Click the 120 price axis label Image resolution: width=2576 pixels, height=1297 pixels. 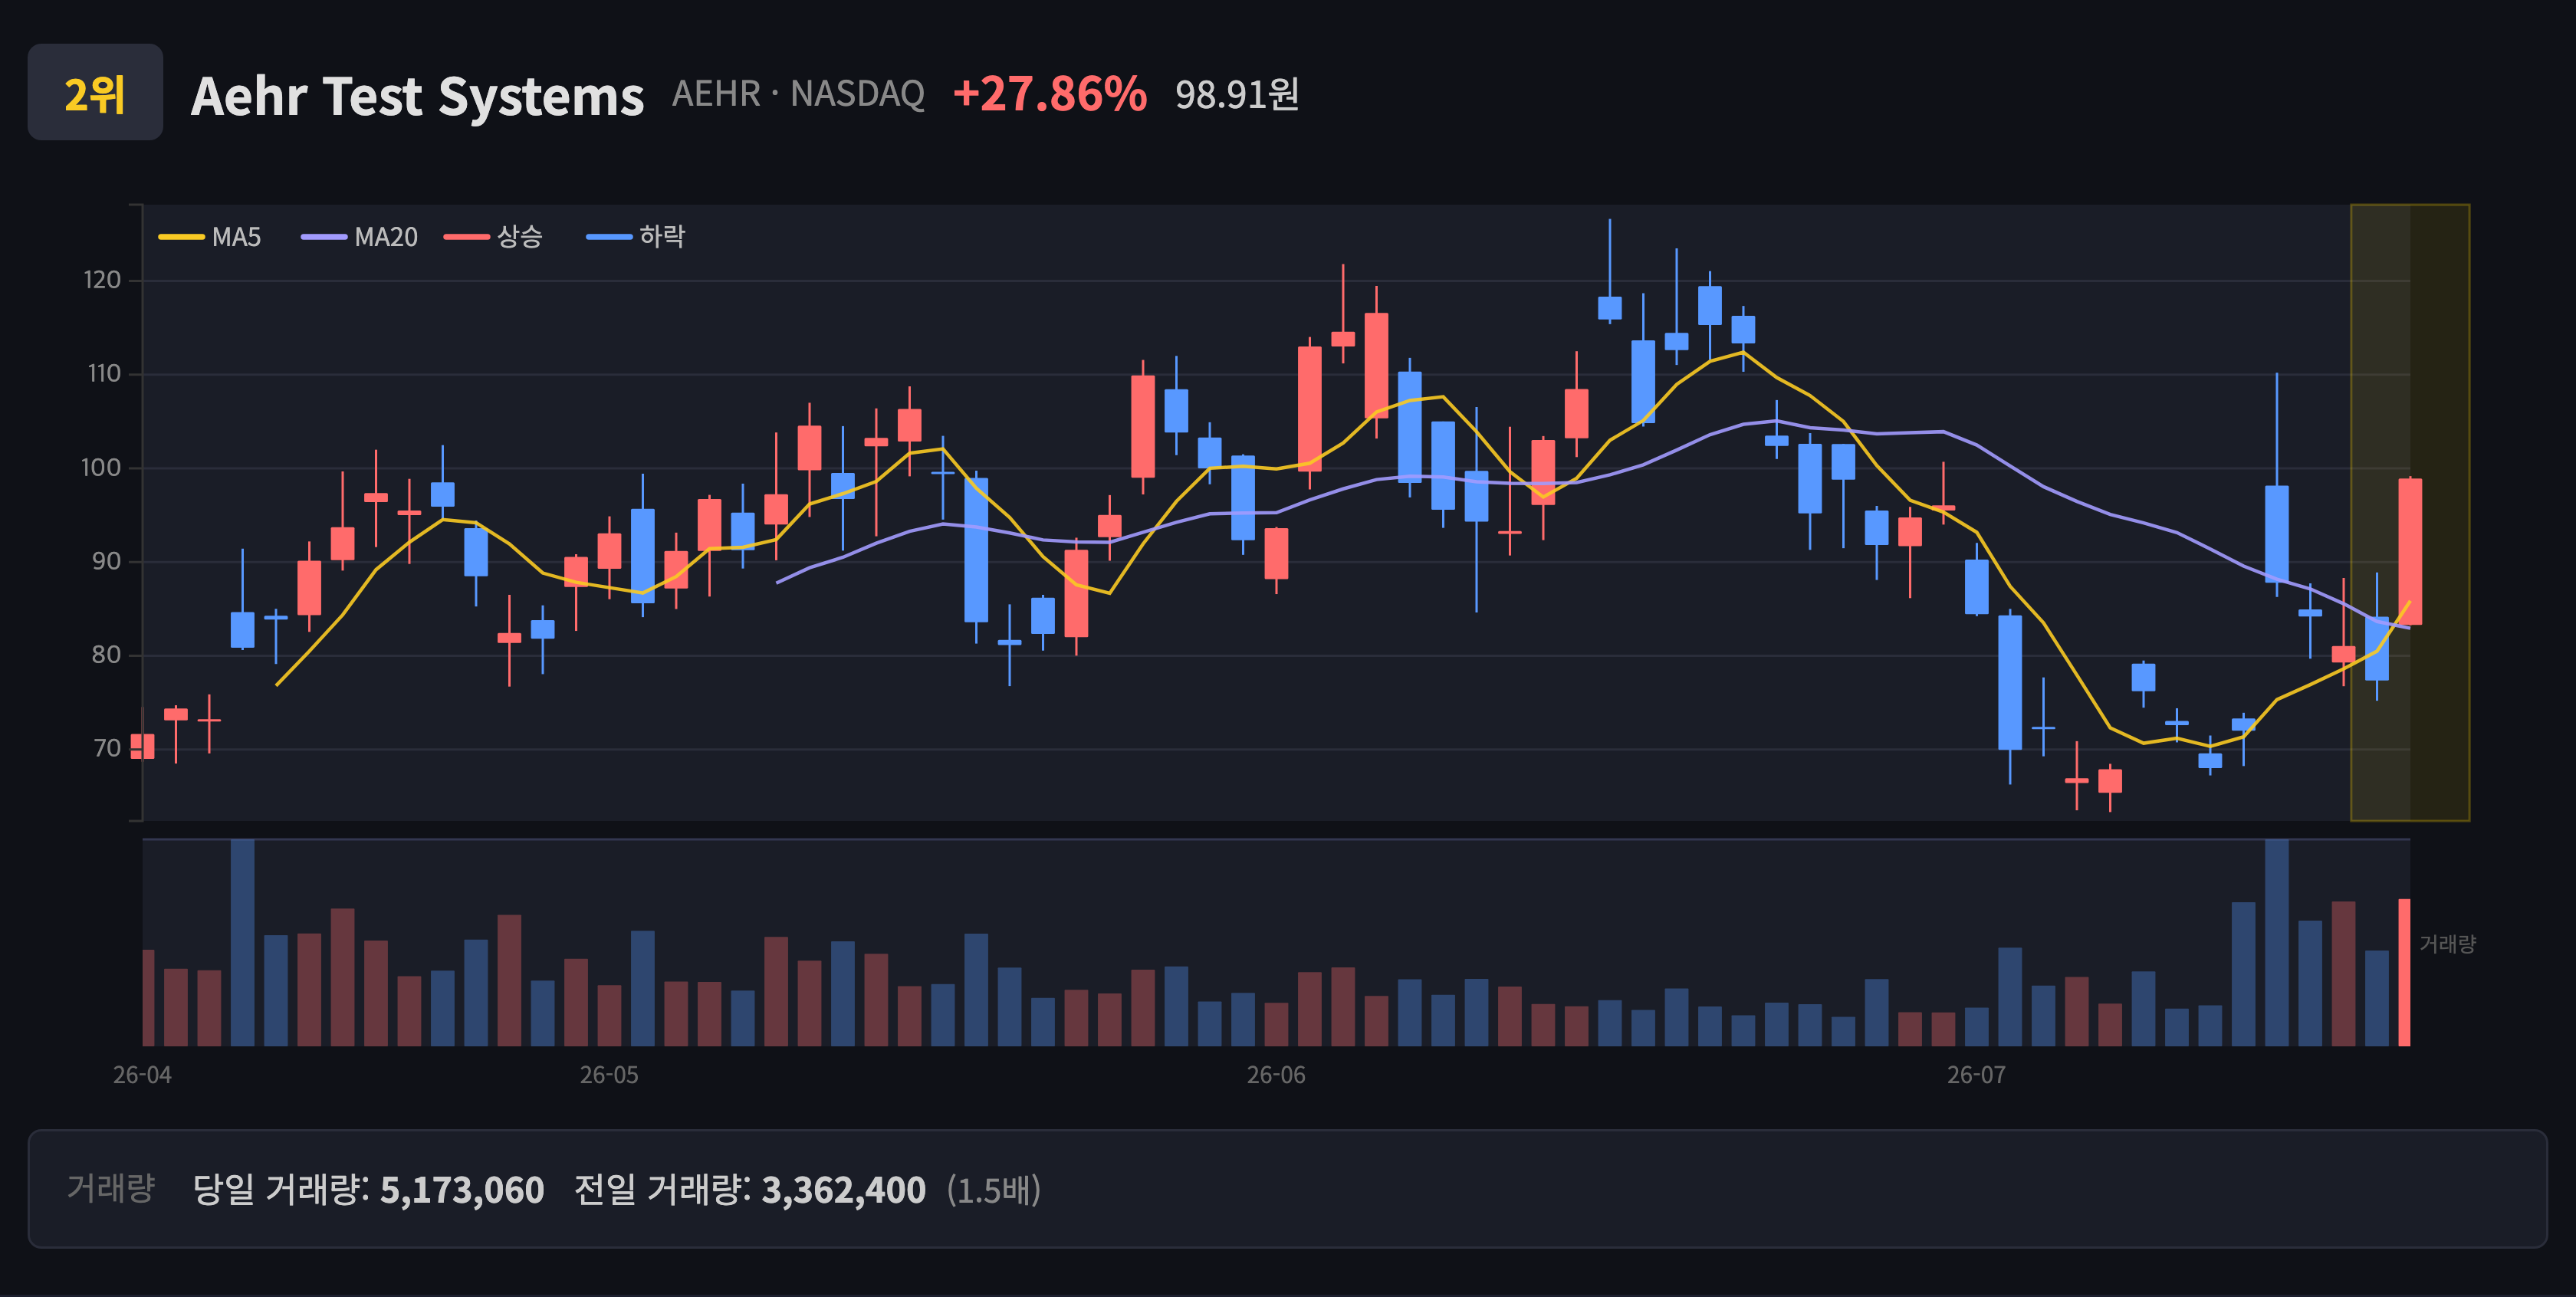click(x=102, y=280)
